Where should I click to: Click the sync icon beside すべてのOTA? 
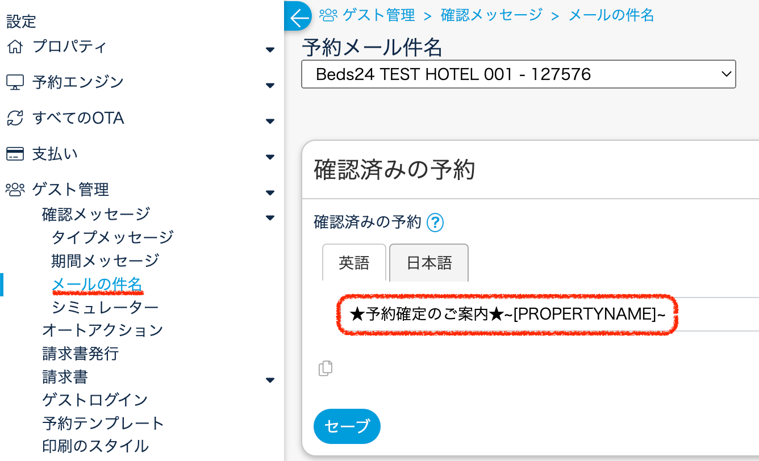coord(15,118)
